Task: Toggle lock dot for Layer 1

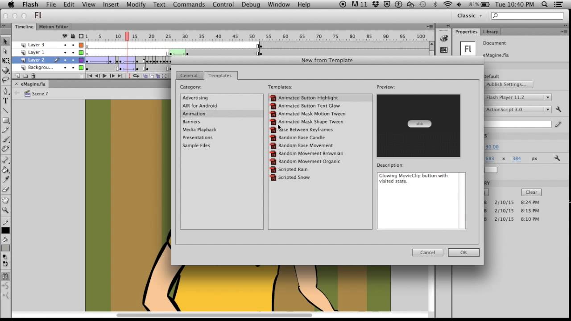Action: pyautogui.click(x=73, y=53)
